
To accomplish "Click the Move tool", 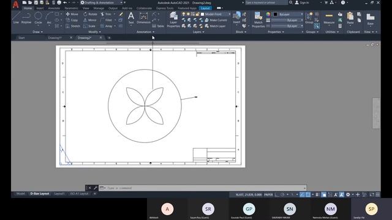I will [72, 14].
